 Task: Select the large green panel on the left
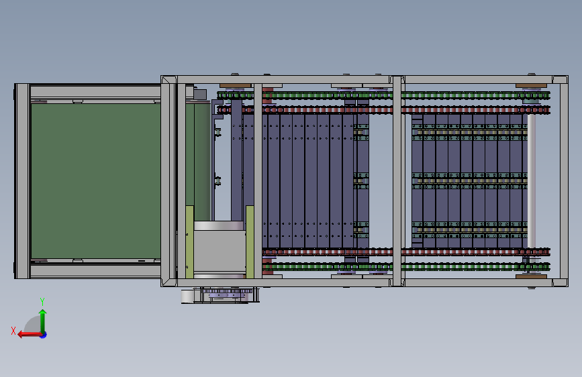tap(96, 181)
